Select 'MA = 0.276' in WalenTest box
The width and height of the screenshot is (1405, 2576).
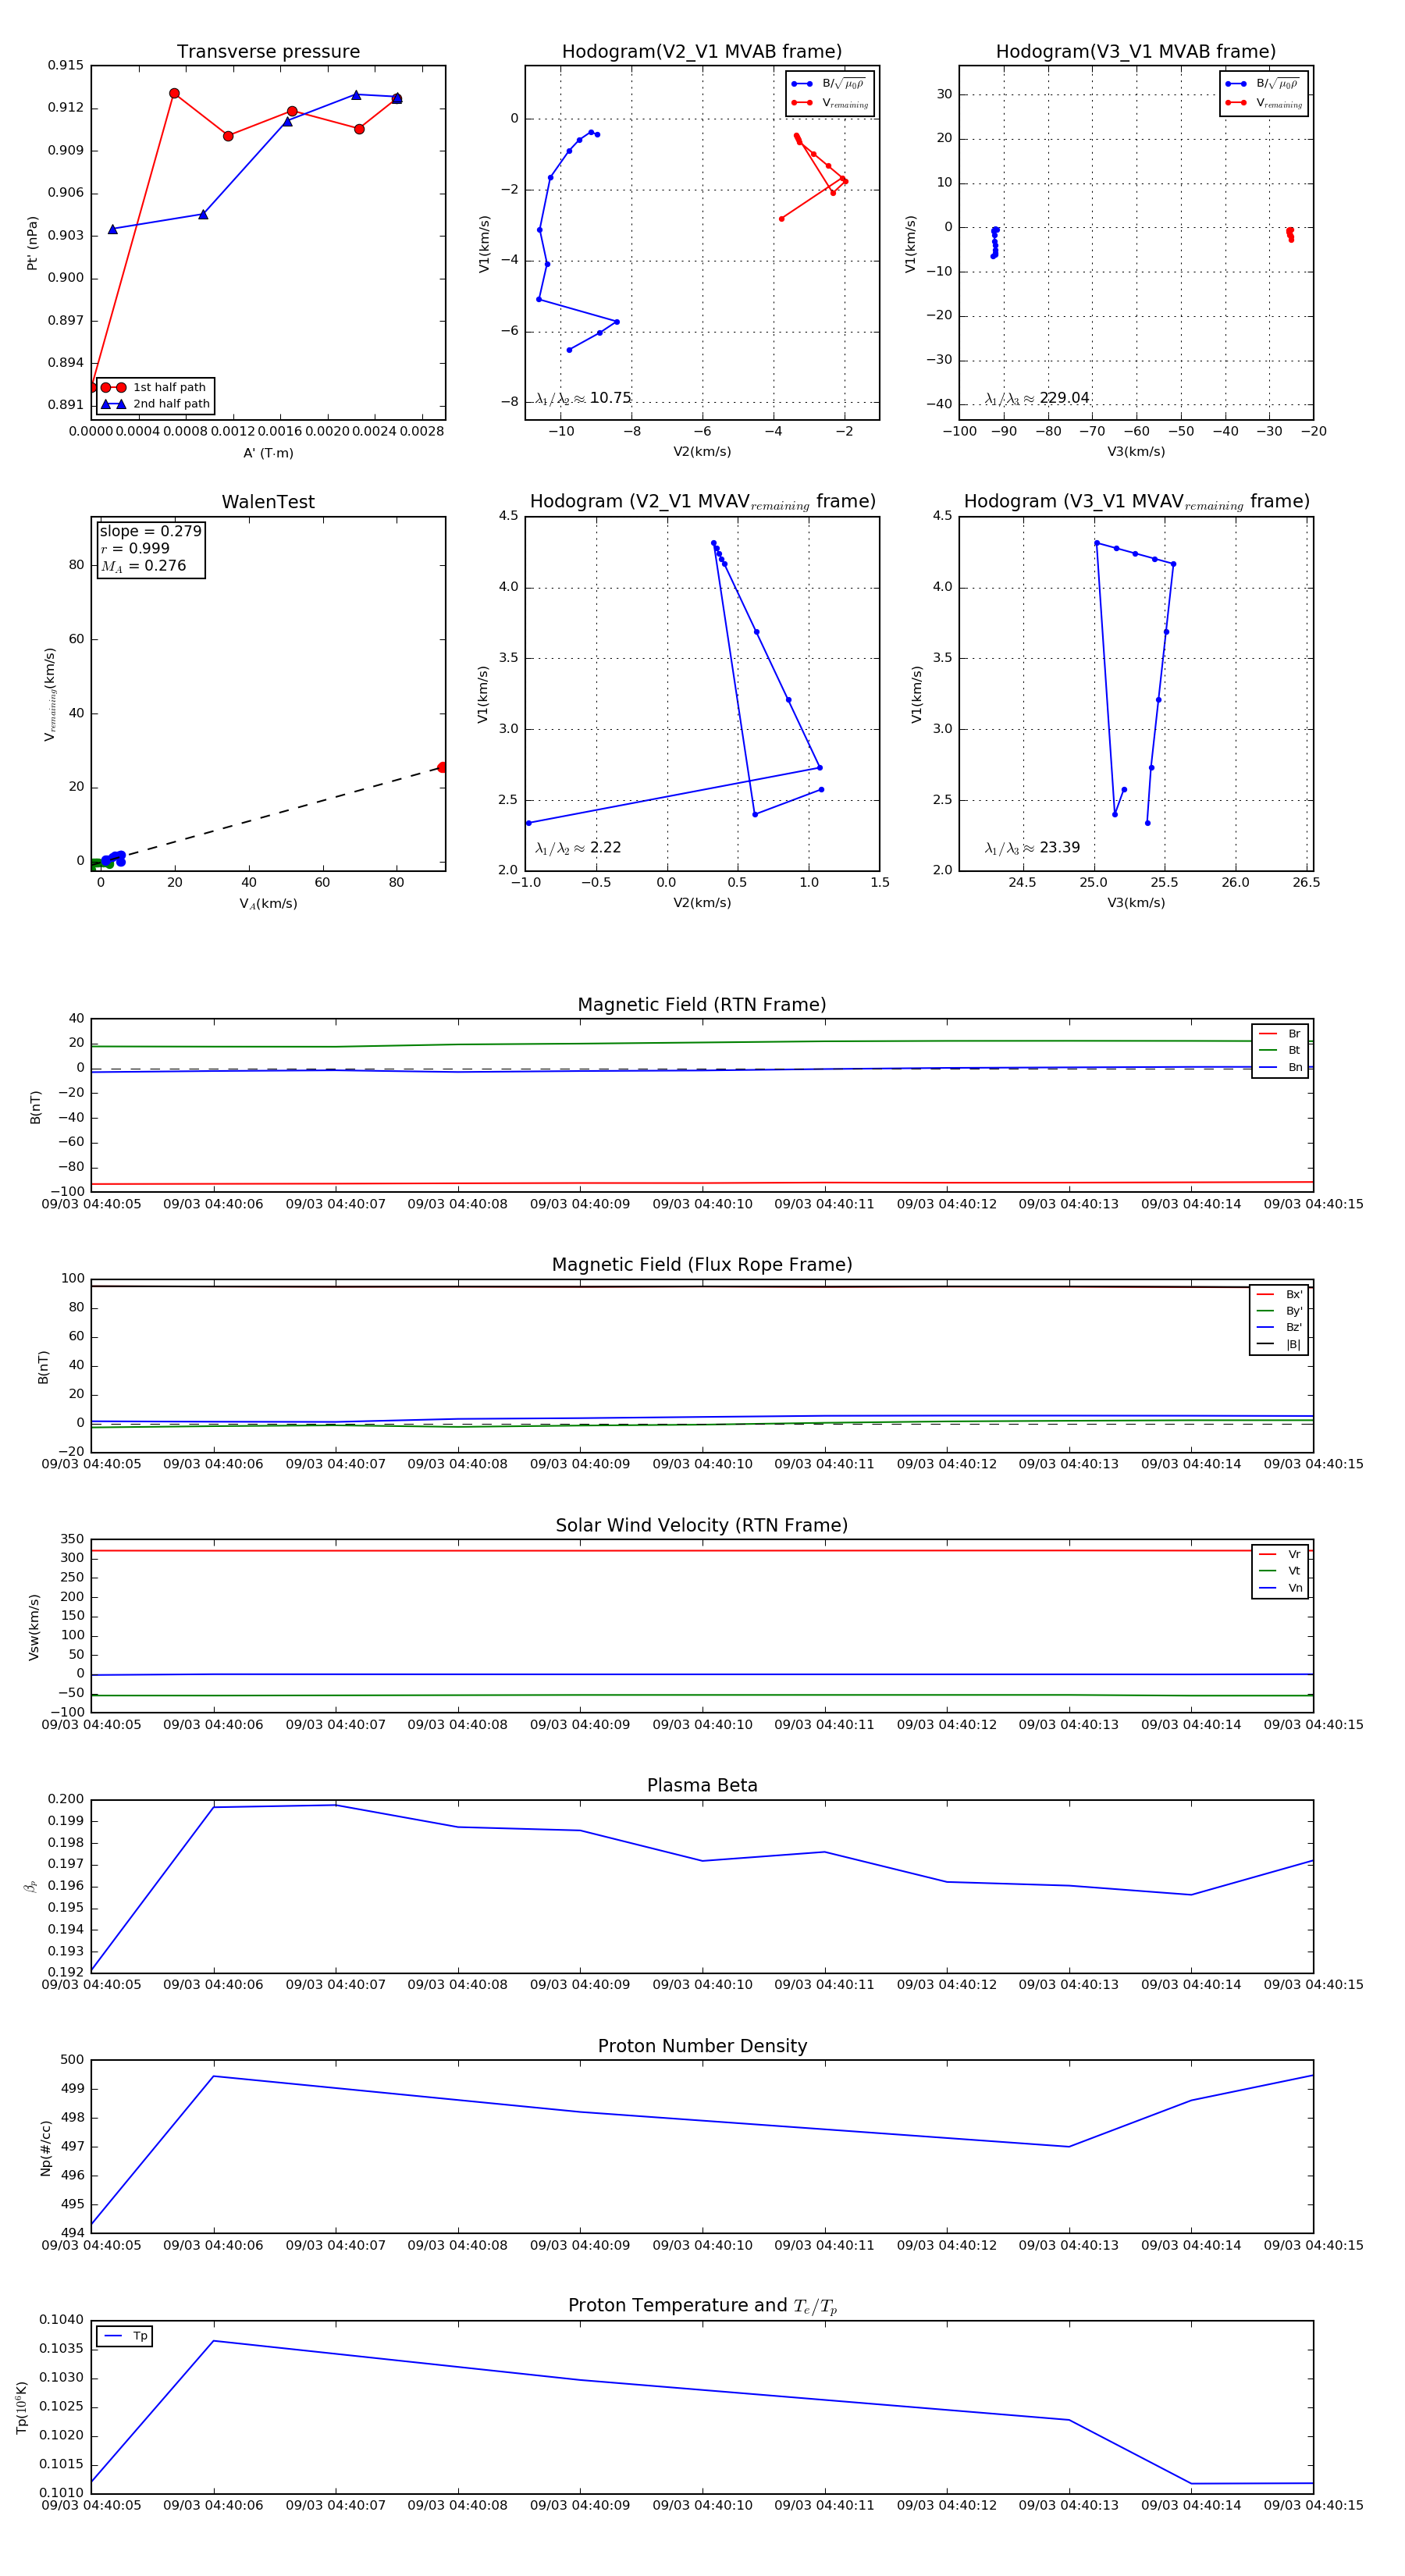pos(143,566)
